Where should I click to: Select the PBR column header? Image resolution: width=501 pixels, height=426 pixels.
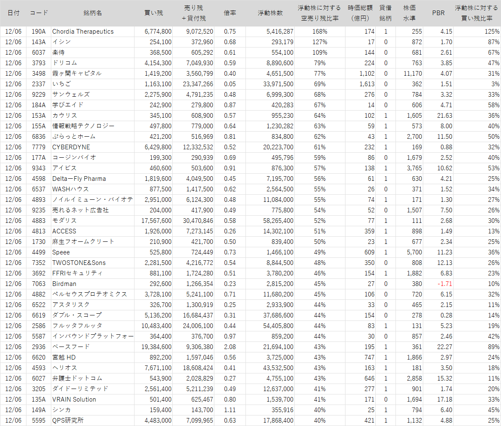click(438, 13)
